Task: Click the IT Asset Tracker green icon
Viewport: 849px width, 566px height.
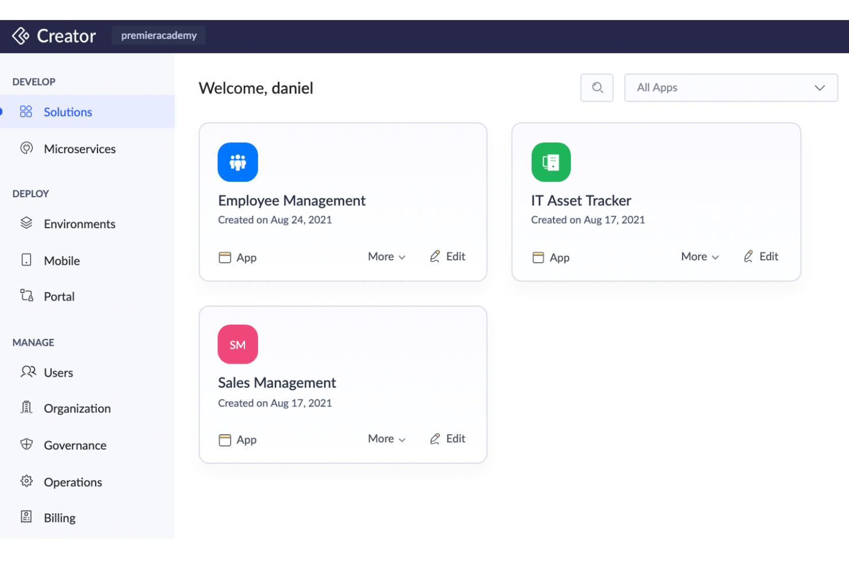Action: 551,162
